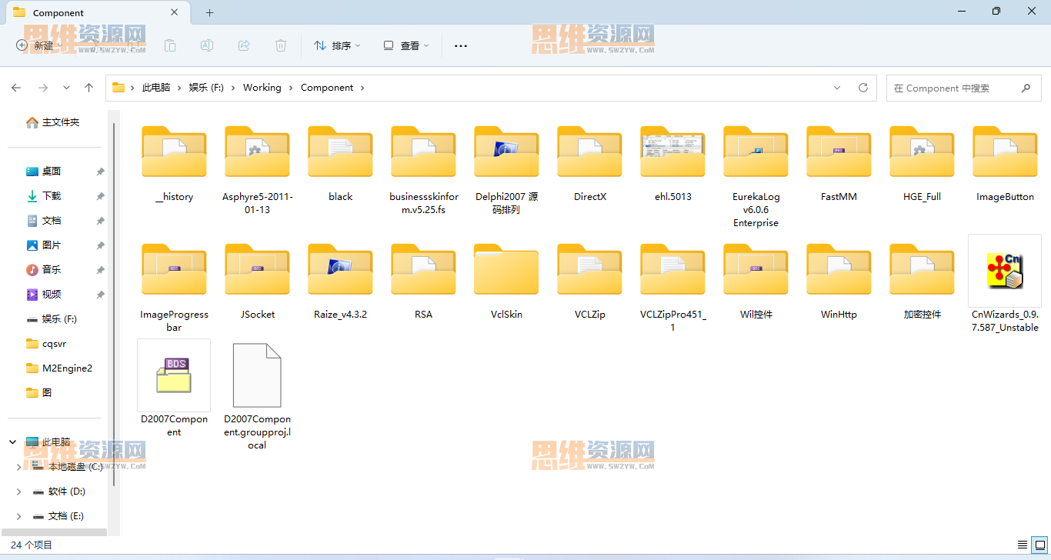
Task: Open the 新建 new item menu
Action: [x=40, y=45]
